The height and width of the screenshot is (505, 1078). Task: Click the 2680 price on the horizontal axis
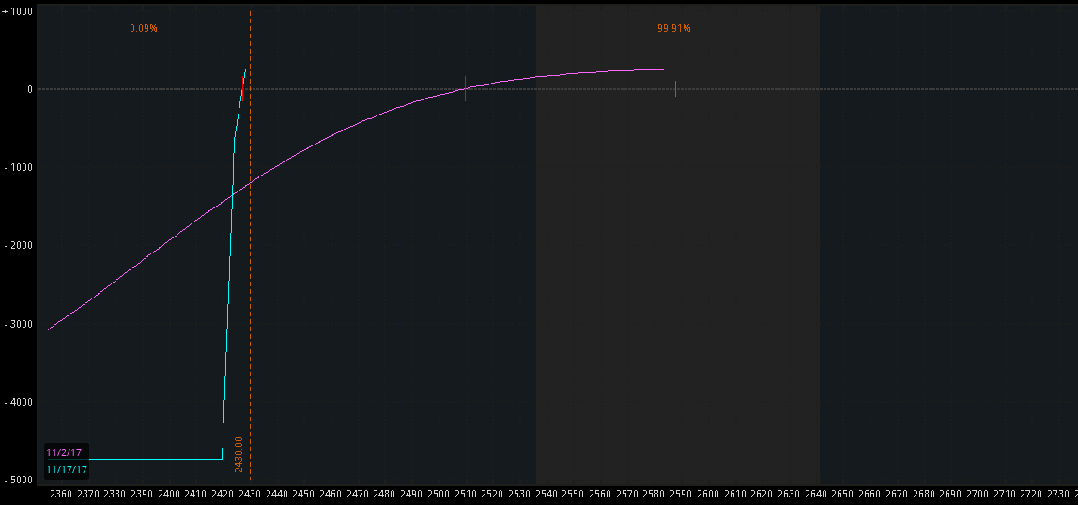(x=923, y=494)
